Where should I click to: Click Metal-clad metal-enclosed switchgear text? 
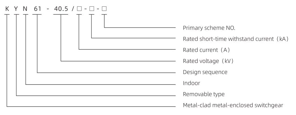point(233,105)
